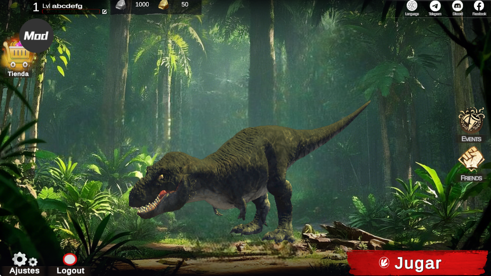This screenshot has width=491, height=276.
Task: Click the Friends text label
Action: pos(471,178)
